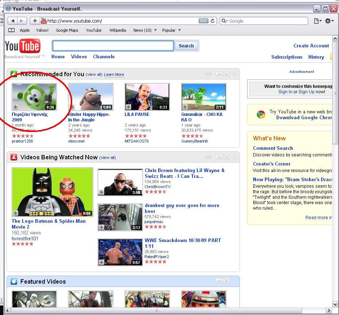The height and width of the screenshot is (315, 339).
Task: Open the Popular bookmarks dropdown
Action: point(179,30)
